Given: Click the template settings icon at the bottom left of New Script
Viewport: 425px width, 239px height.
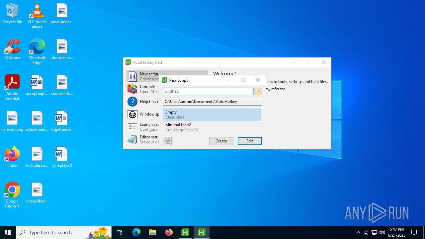Looking at the screenshot, I should pyautogui.click(x=167, y=141).
